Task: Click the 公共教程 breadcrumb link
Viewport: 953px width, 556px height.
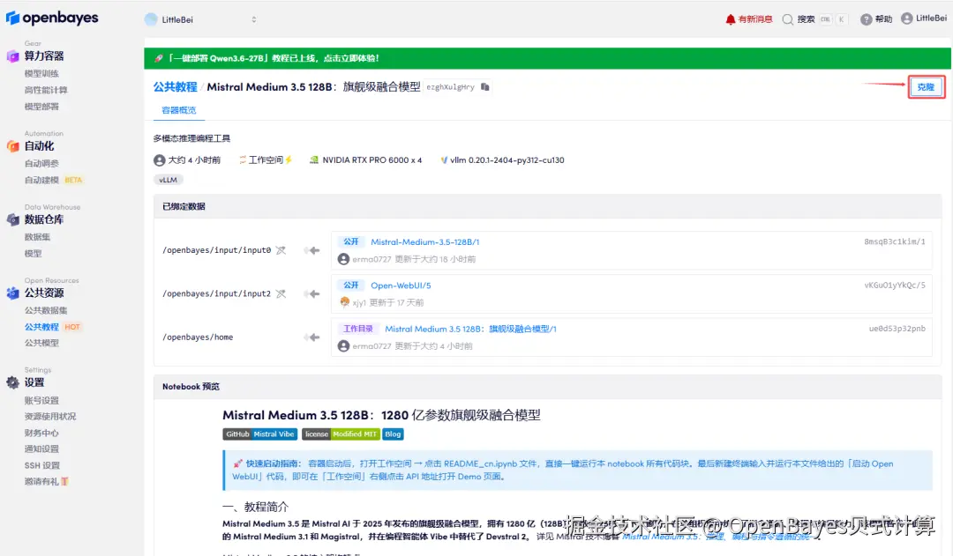Action: (175, 87)
